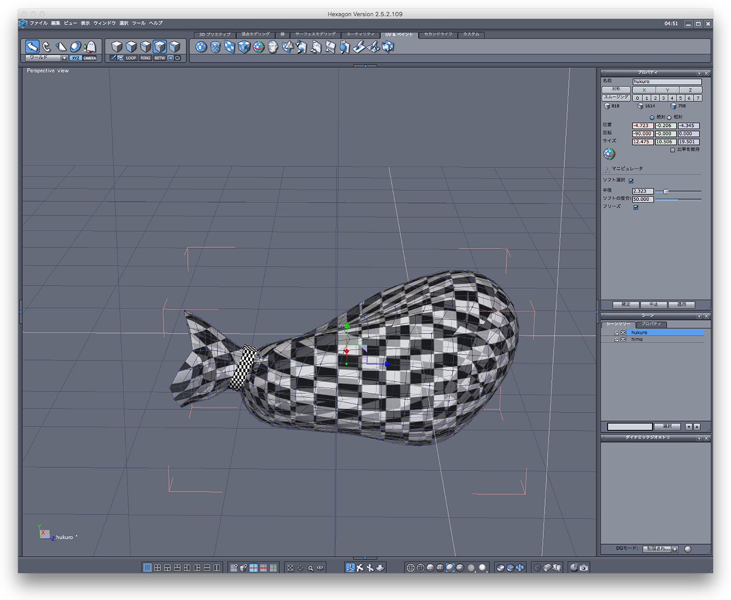731x600 pixels.
Task: Hide the himo object with eye icon
Action: click(x=623, y=340)
